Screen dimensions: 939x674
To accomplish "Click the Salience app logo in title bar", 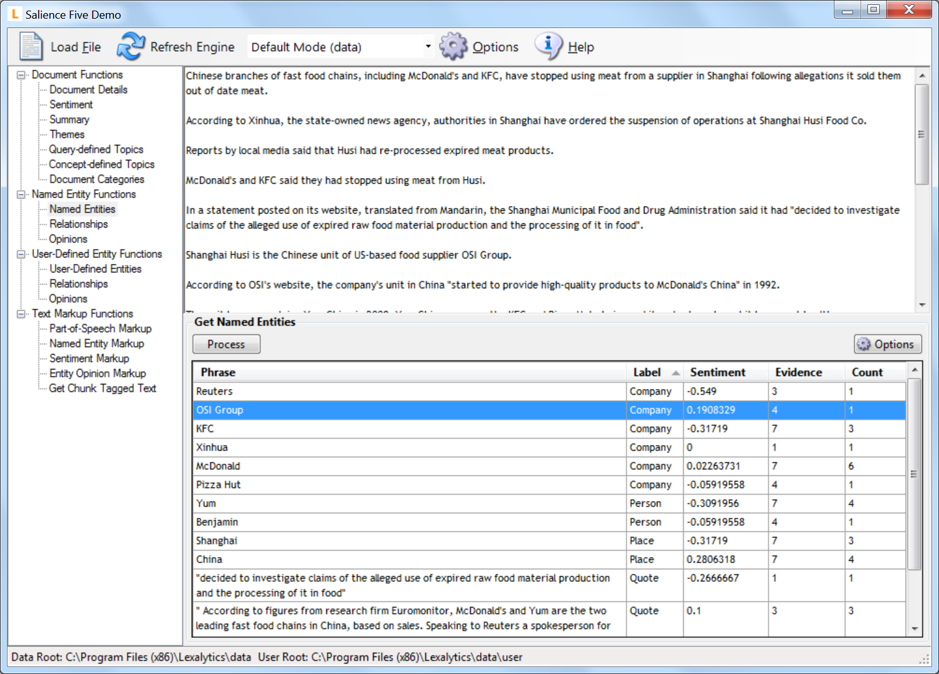I will [x=15, y=14].
